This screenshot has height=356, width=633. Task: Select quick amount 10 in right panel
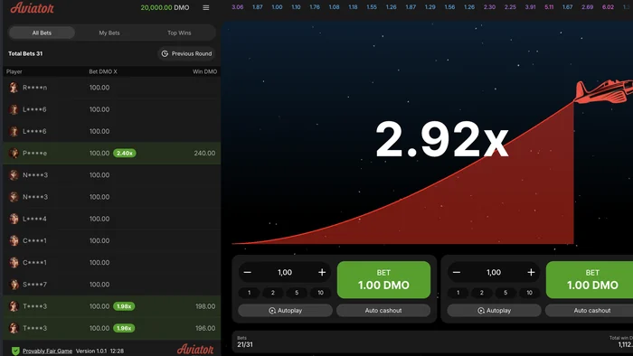point(529,293)
